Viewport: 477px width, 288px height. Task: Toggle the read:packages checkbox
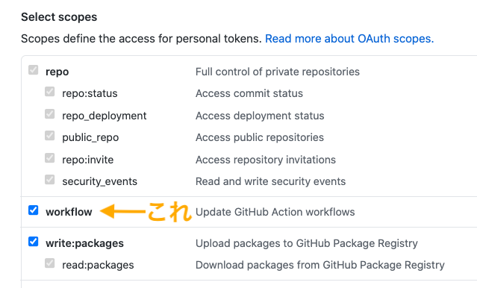49,263
